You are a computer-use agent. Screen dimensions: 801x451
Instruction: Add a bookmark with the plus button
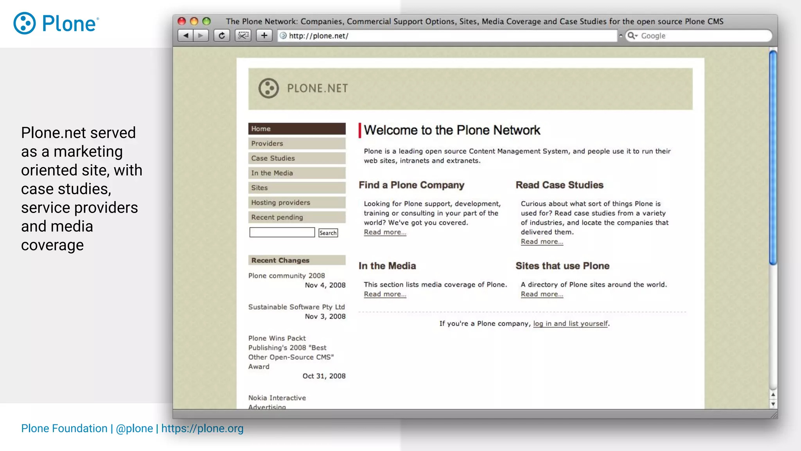264,36
